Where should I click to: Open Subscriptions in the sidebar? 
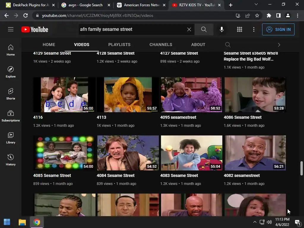11,116
